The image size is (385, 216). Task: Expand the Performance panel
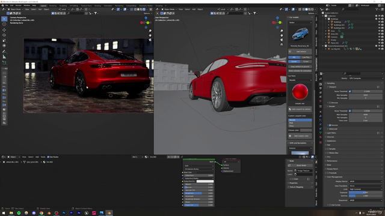(332, 161)
